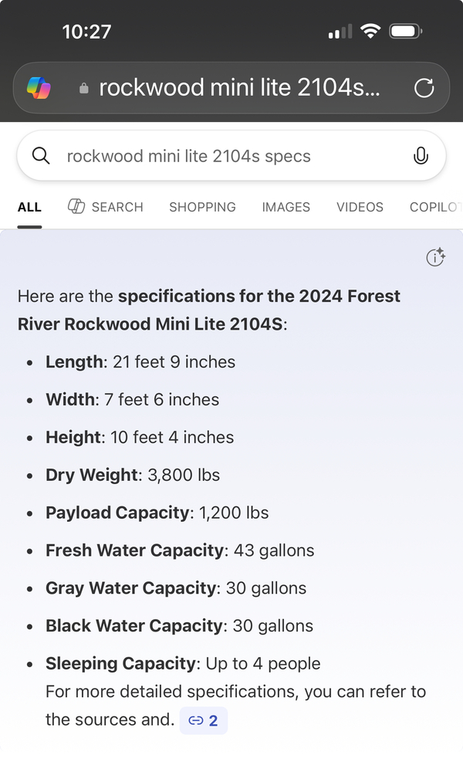
Task: Tap the Fresh Water Capacity line
Action: pos(180,550)
